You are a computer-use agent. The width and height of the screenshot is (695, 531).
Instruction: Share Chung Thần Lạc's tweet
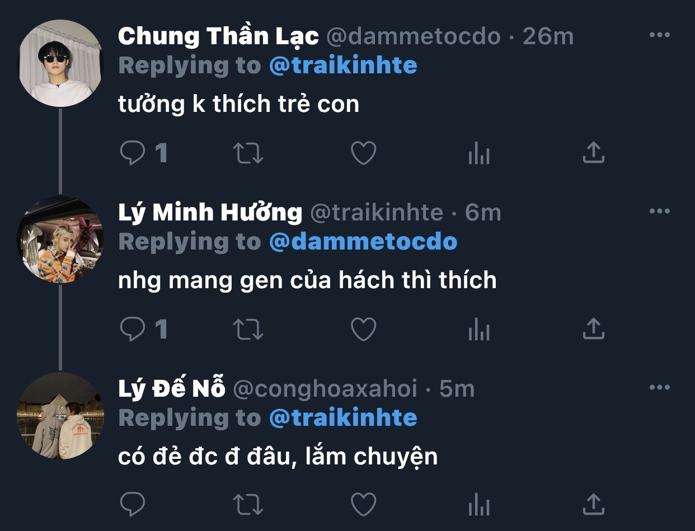[594, 152]
